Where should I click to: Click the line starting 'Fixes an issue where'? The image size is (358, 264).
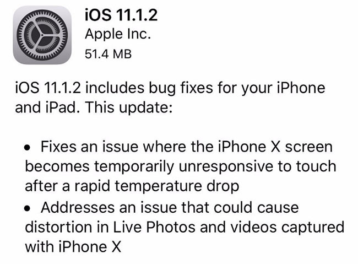187,147
